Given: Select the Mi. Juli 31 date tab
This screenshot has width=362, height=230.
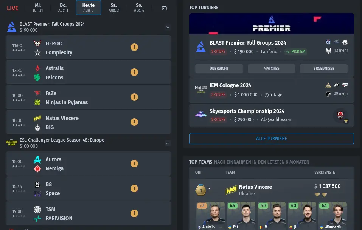Looking at the screenshot, I should (37, 8).
